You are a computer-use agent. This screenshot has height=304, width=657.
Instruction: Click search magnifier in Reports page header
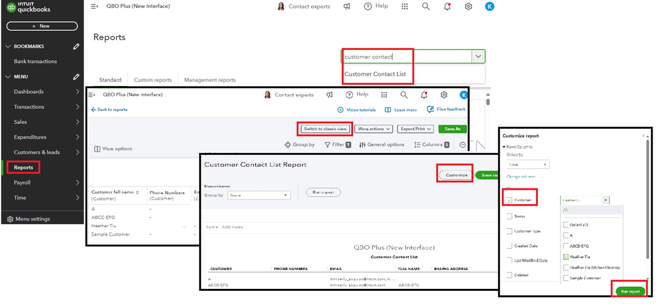point(426,7)
